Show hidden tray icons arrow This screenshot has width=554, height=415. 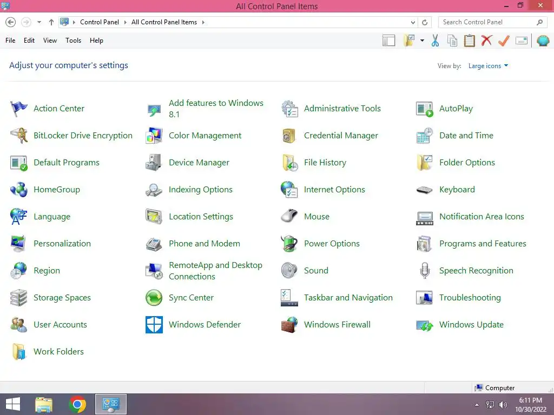tap(477, 405)
